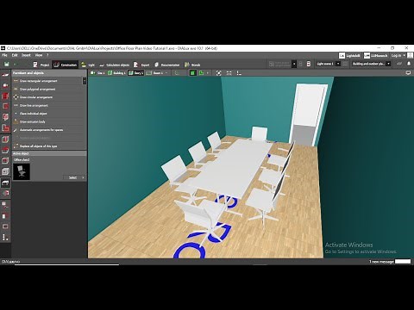Viewport: 414px width, 310px height.
Task: Click the Office chair thumbnail preview
Action: coord(22,171)
